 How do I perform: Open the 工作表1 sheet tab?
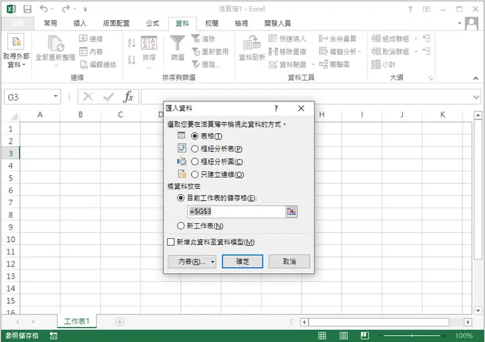pos(77,321)
